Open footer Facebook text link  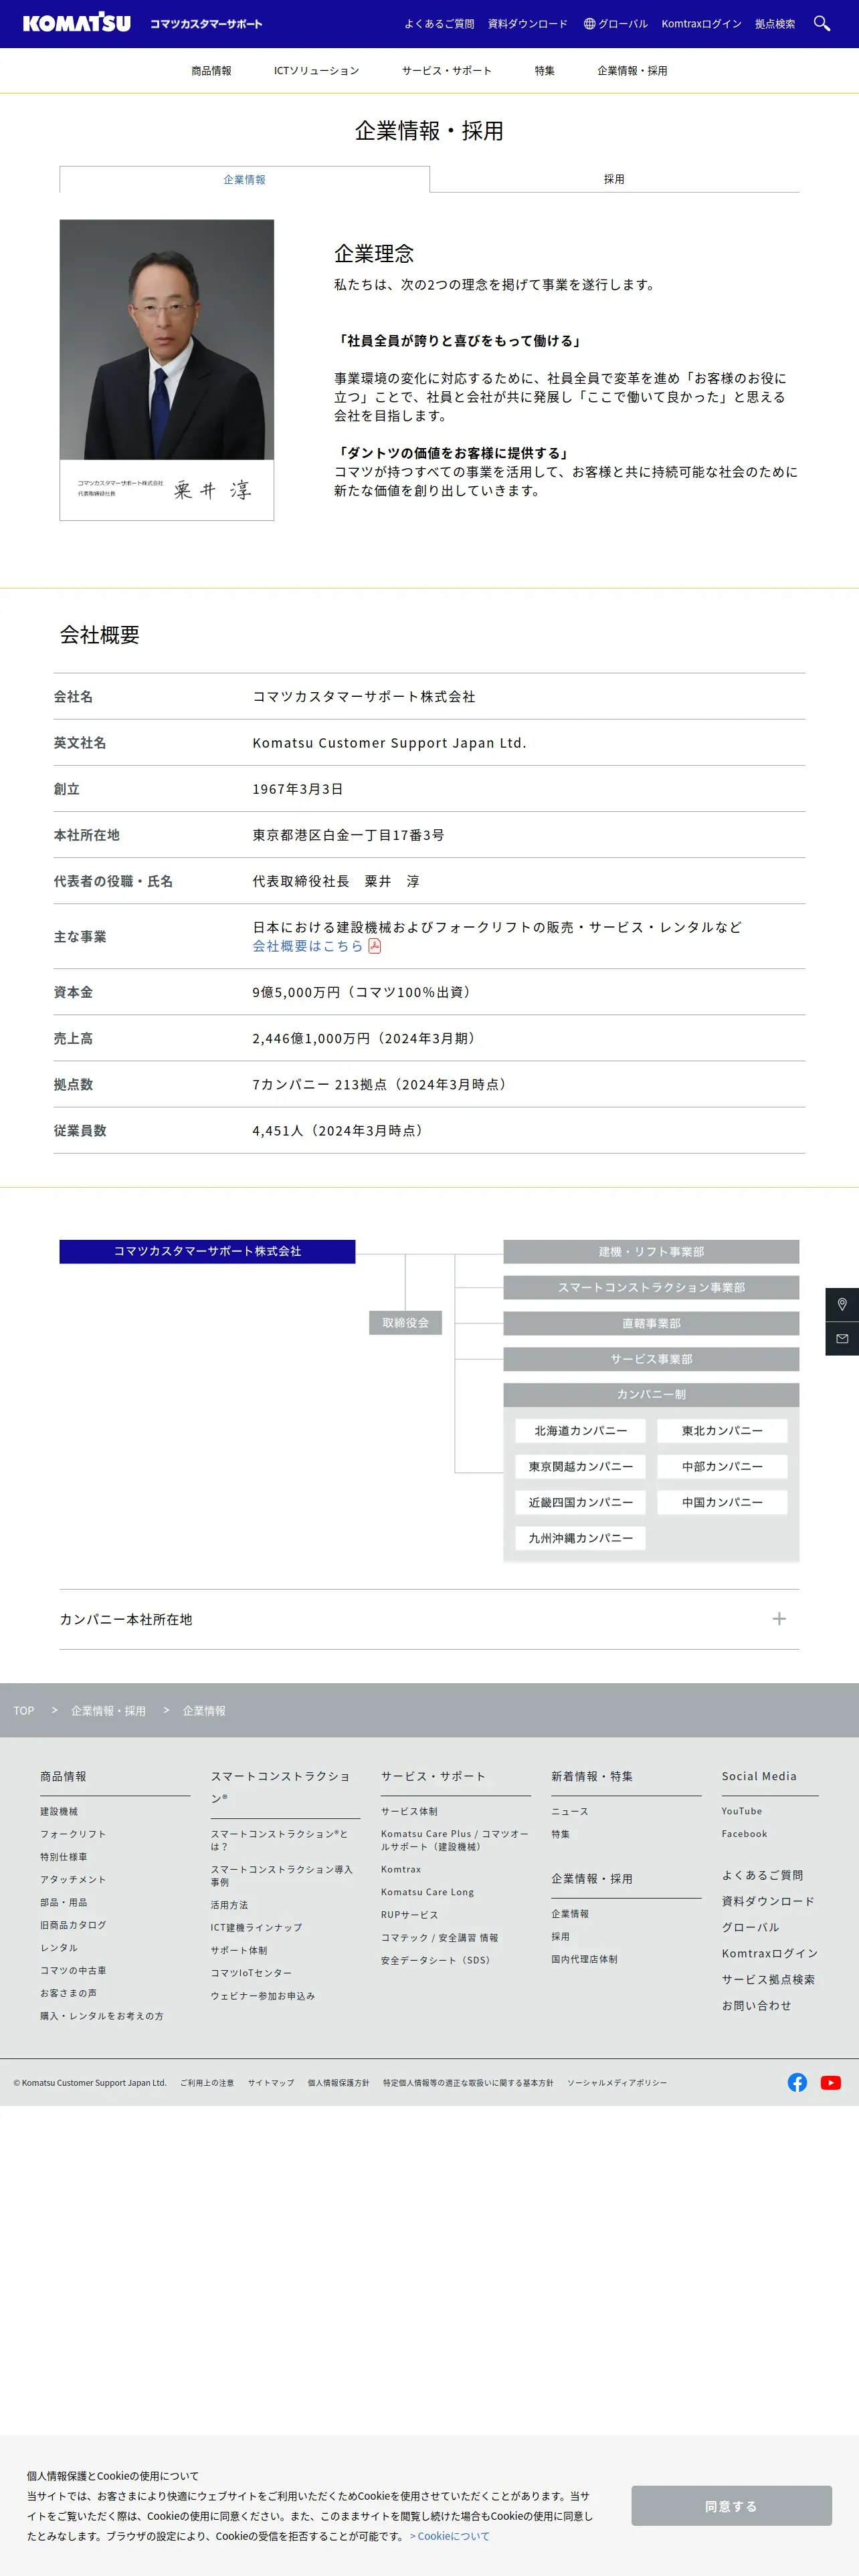pos(744,1834)
